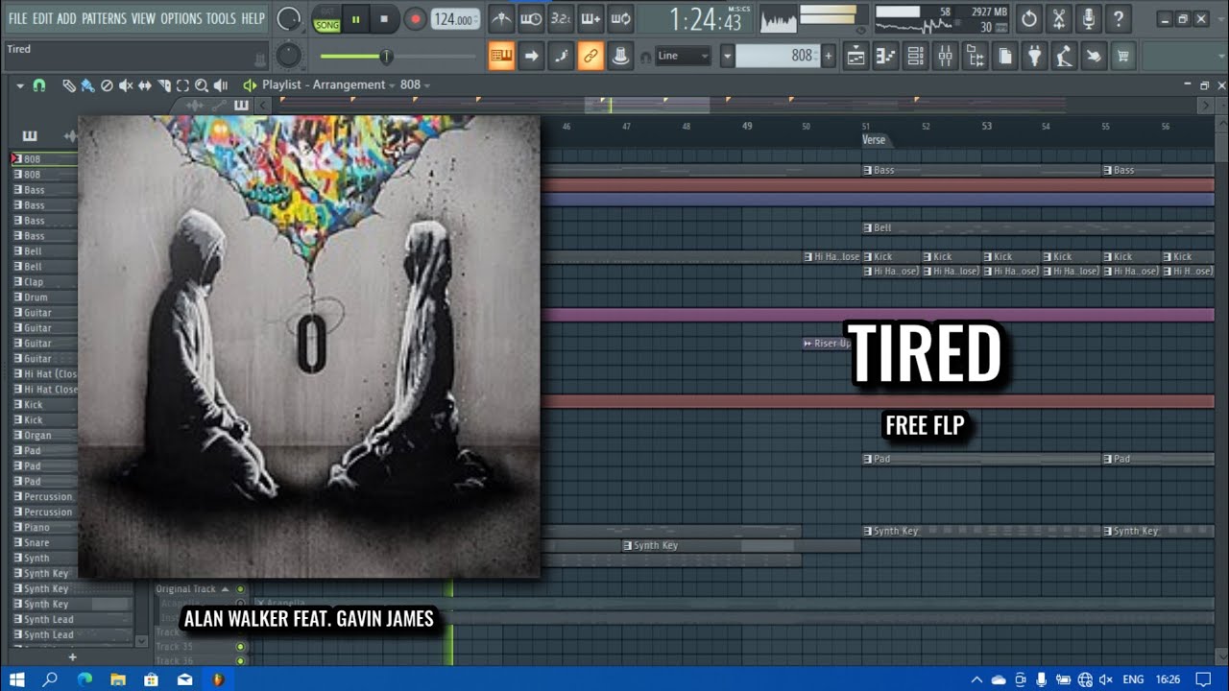The height and width of the screenshot is (691, 1229).
Task: Open the playlist options menu arrow
Action: [20, 85]
